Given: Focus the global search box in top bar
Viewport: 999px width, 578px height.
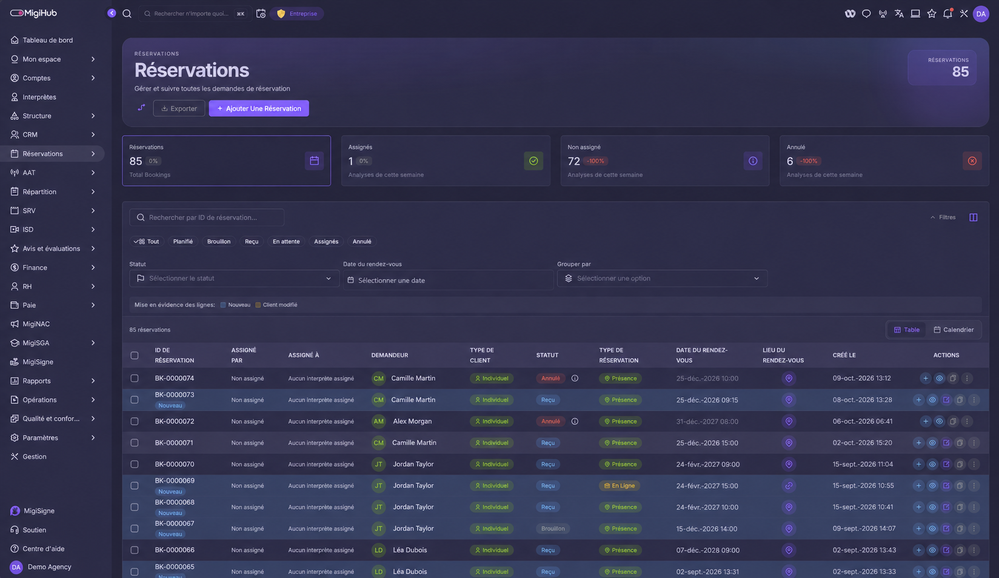Looking at the screenshot, I should coord(194,13).
